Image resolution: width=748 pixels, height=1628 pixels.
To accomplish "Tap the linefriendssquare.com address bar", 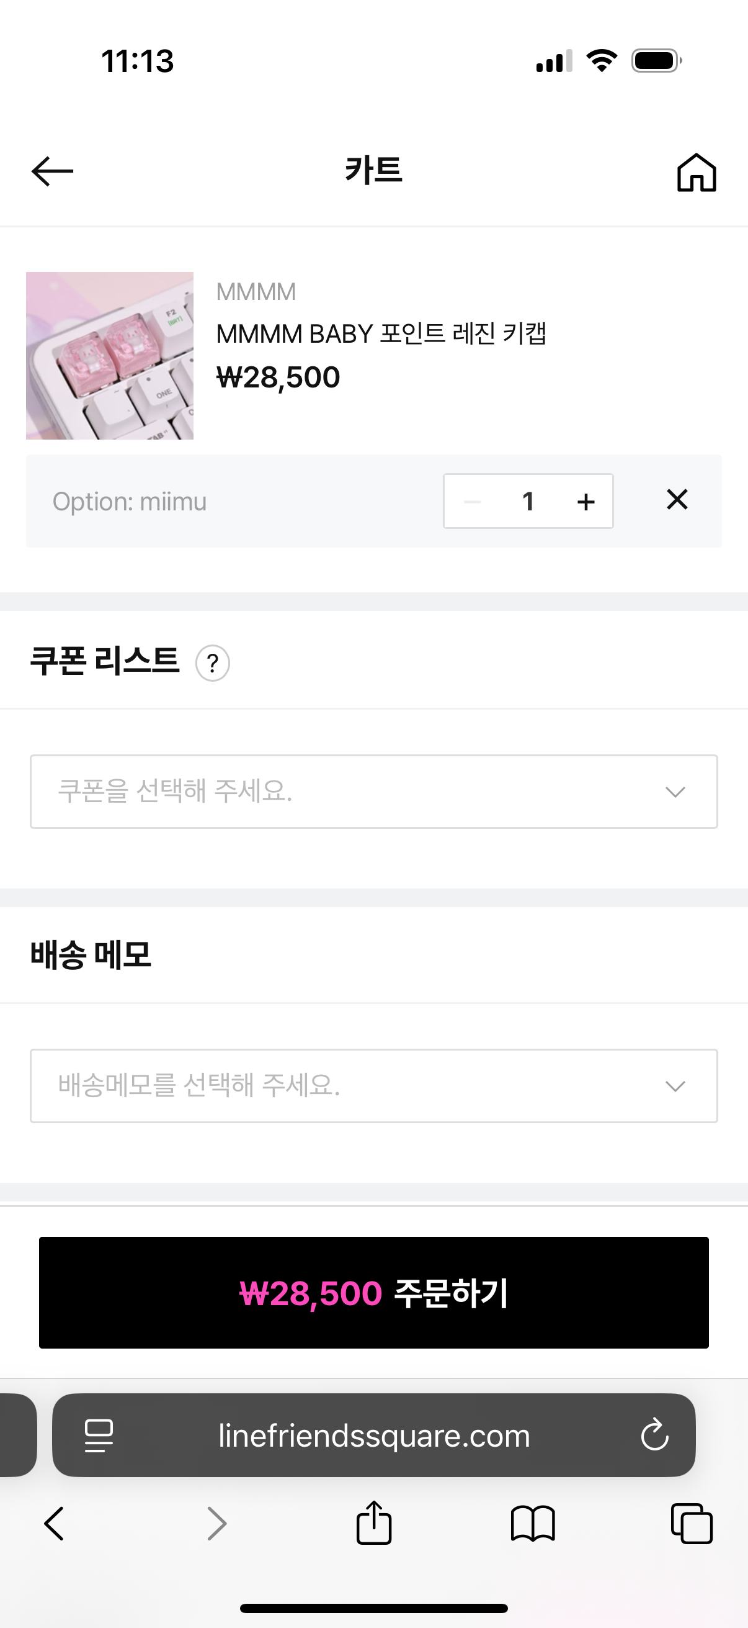I will (x=373, y=1436).
